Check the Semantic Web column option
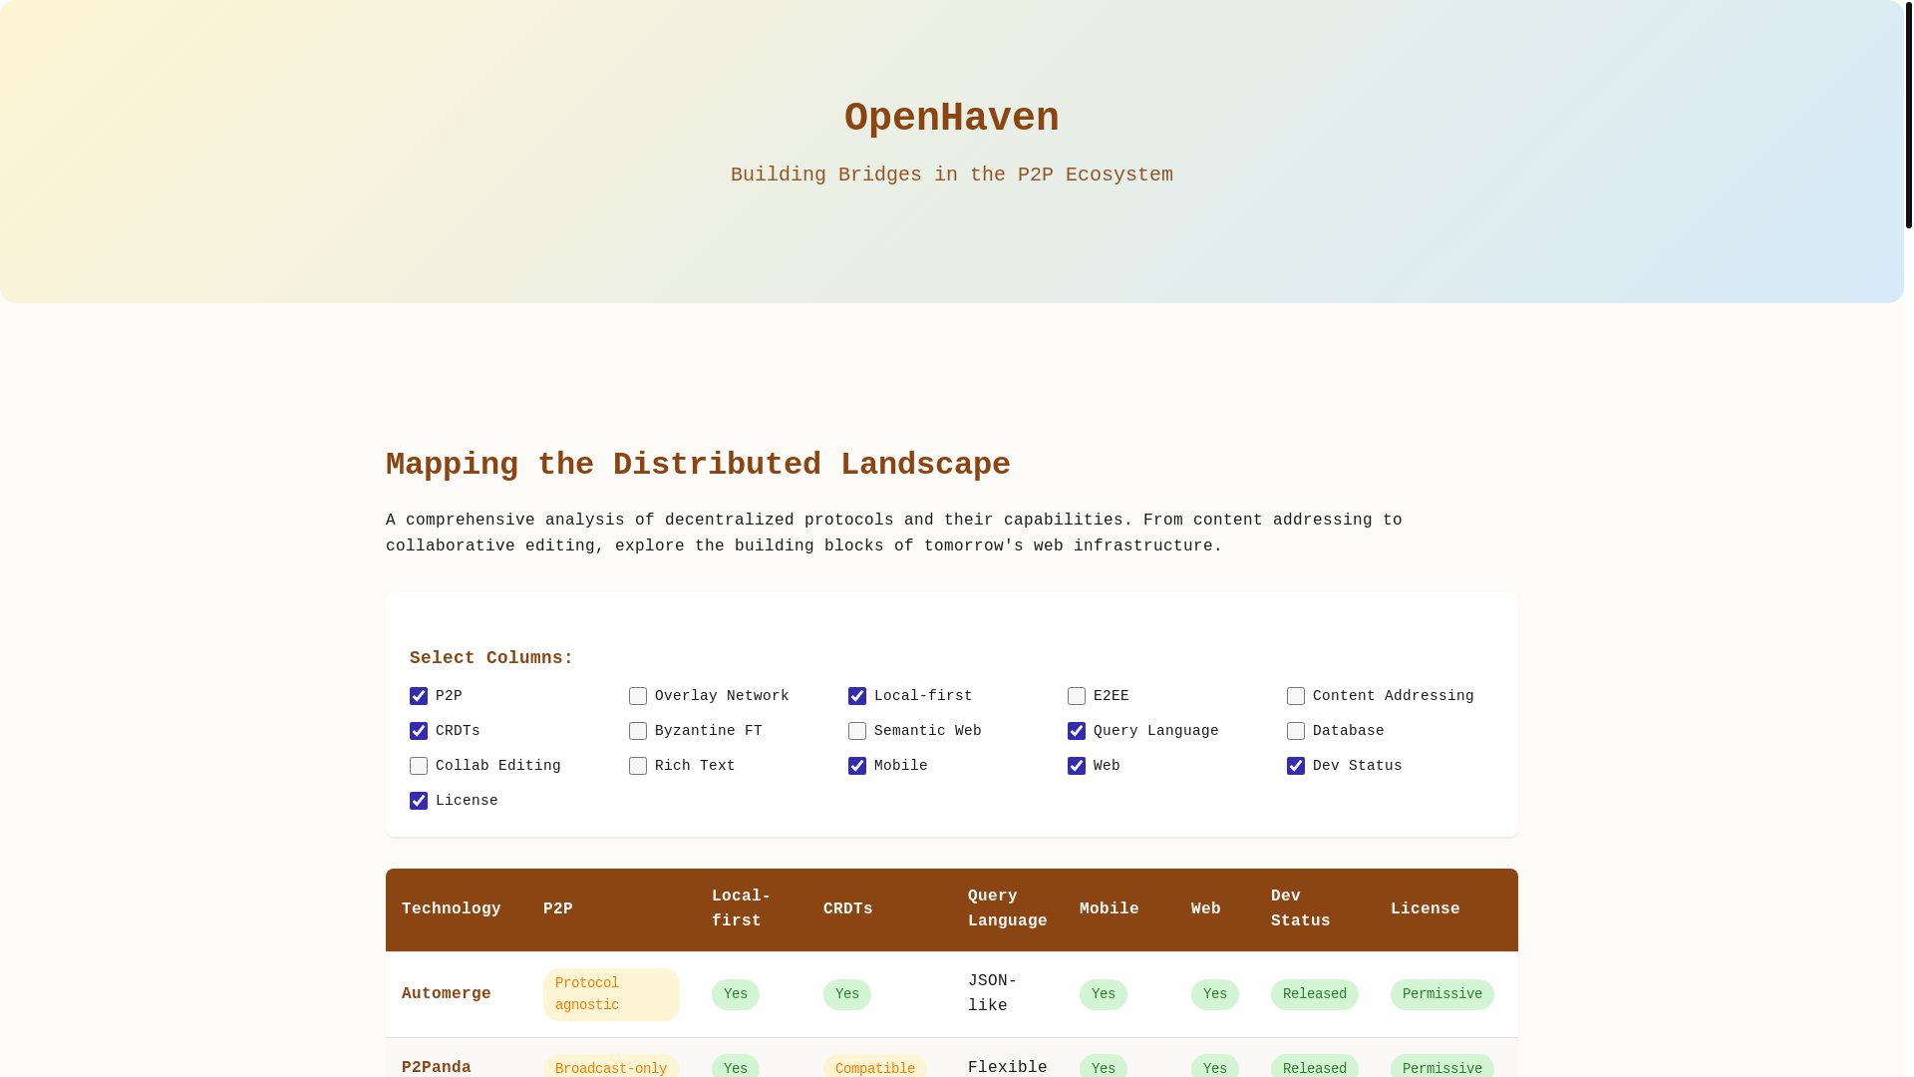The image size is (1914, 1077). (x=857, y=731)
